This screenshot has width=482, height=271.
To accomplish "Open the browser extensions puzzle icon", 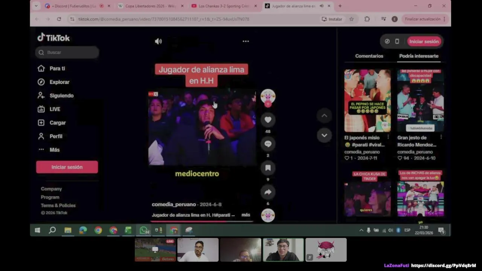I will [367, 19].
